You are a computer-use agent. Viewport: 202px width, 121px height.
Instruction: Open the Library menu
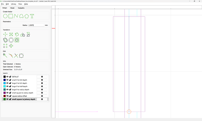pos(13,4)
